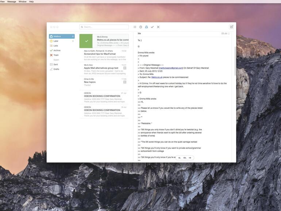Click the 23 Jul date in message header
The width and height of the screenshot is (281, 211).
[224, 34]
